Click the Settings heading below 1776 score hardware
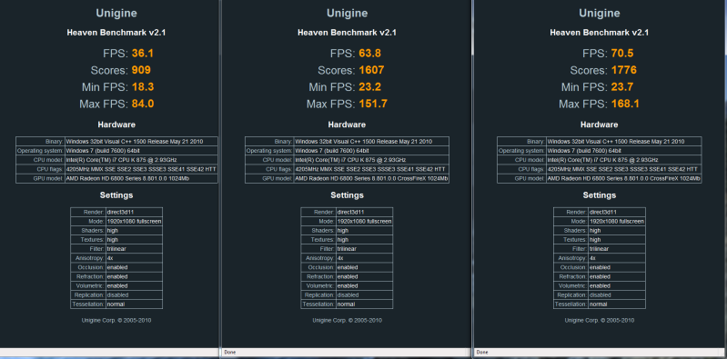 [599, 195]
